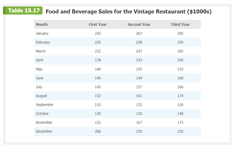Click November second year value 167
The image size is (233, 148).
click(x=139, y=122)
